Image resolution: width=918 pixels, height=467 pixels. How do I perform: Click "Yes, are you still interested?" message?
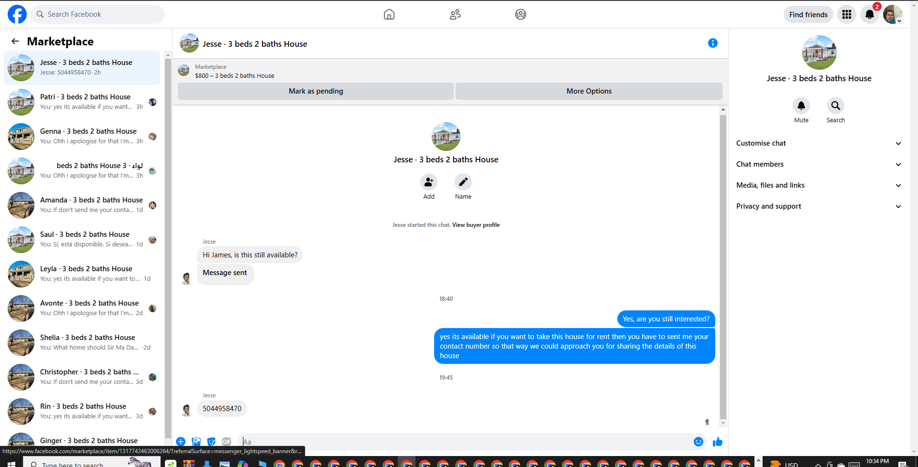[666, 319]
